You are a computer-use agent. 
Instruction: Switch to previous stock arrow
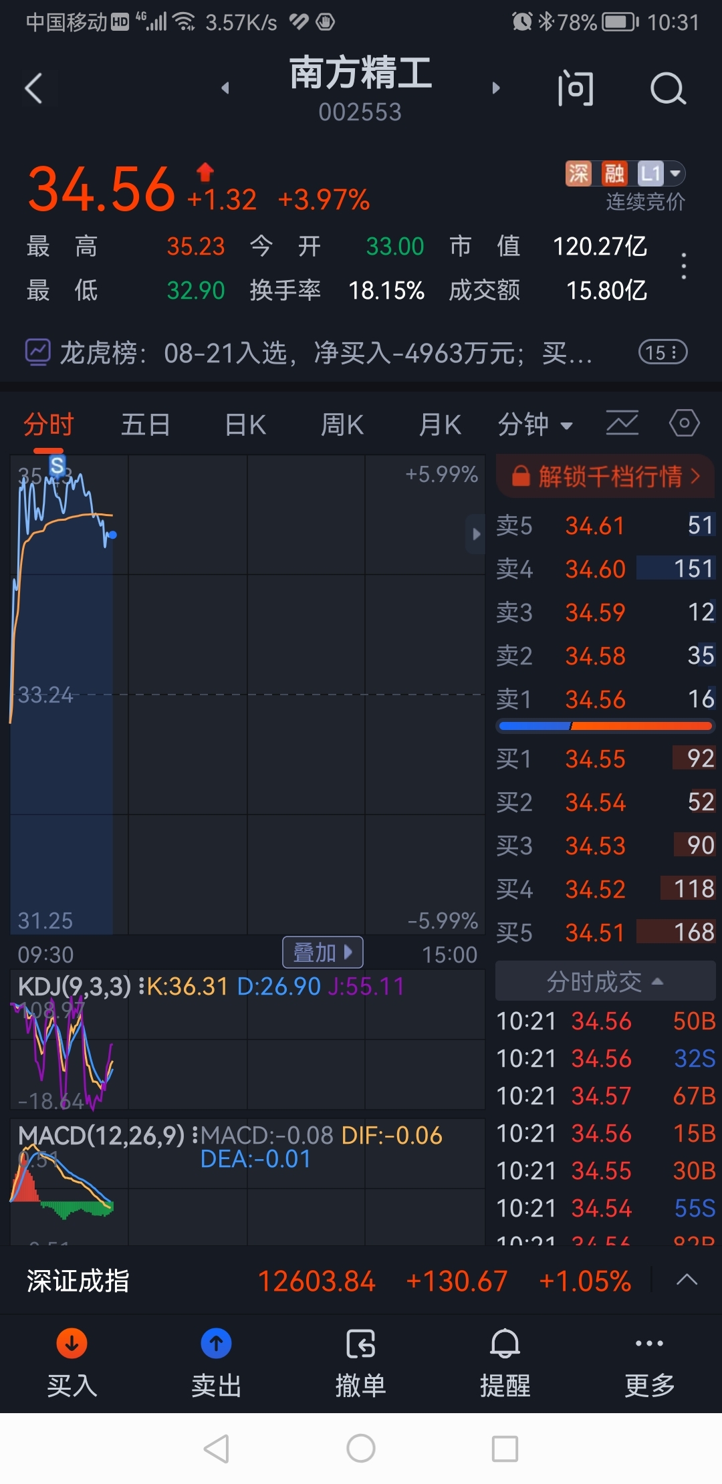[225, 88]
